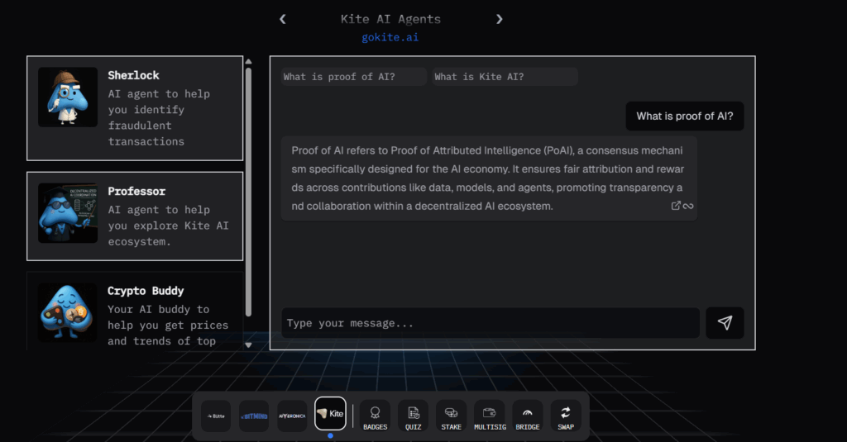Click the Stake coins icon
Viewport: 847px width, 442px height.
coord(451,415)
